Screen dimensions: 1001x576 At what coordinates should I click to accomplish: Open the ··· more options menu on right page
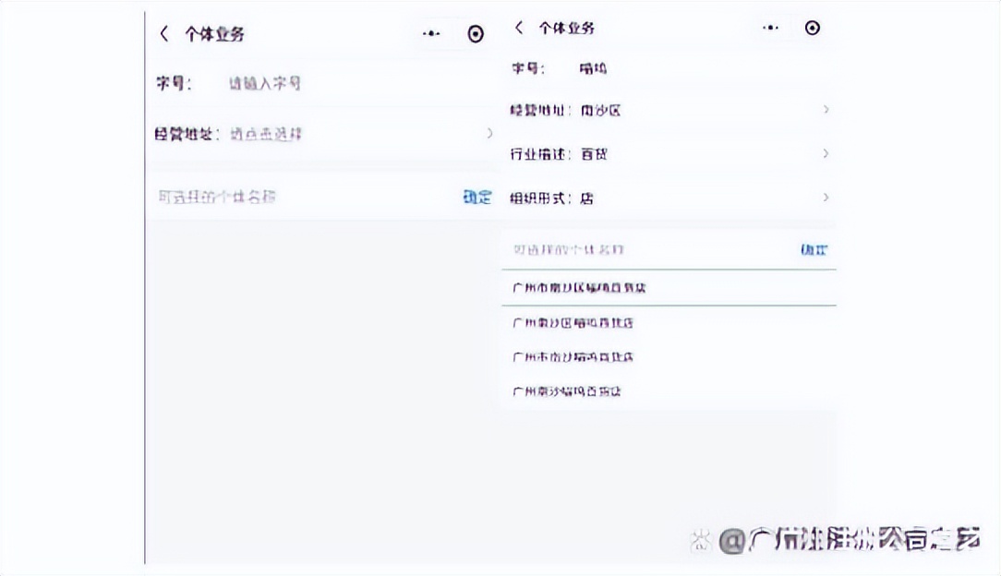[x=771, y=28]
